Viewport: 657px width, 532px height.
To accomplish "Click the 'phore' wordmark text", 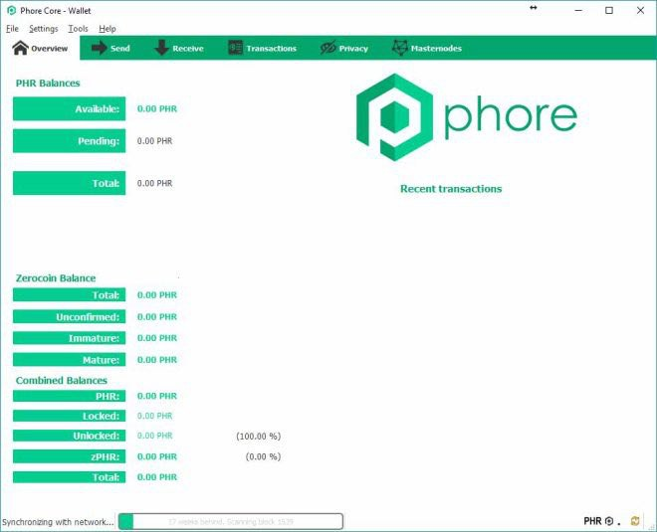I will pos(511,116).
